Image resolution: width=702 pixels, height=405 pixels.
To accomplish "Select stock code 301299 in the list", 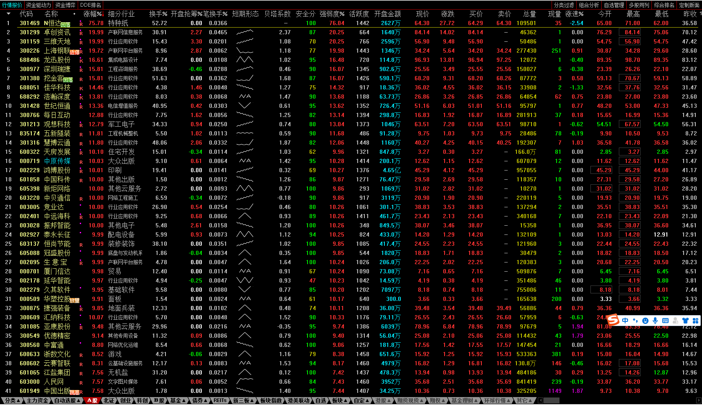I will tap(30, 32).
